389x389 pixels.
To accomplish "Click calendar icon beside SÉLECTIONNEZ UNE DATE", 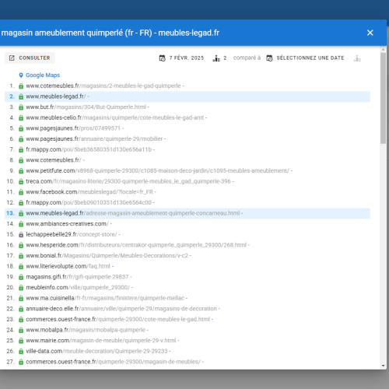I will pyautogui.click(x=269, y=58).
